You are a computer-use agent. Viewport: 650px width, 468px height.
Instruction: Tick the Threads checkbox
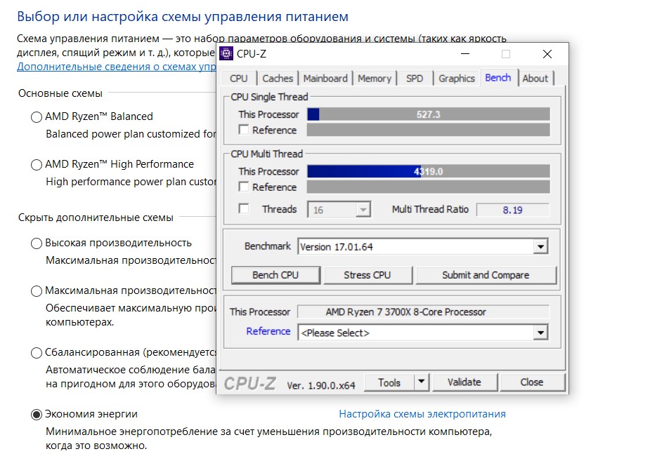pyautogui.click(x=244, y=208)
